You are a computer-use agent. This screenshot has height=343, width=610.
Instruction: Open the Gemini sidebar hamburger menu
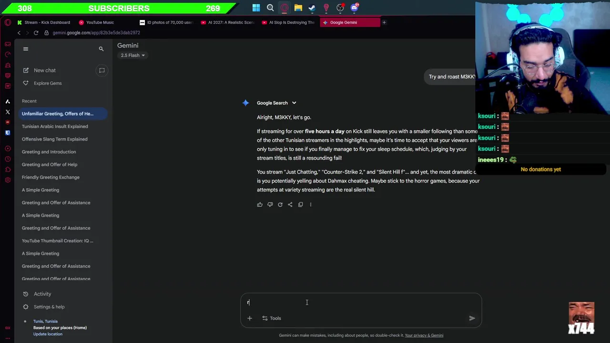(x=26, y=49)
